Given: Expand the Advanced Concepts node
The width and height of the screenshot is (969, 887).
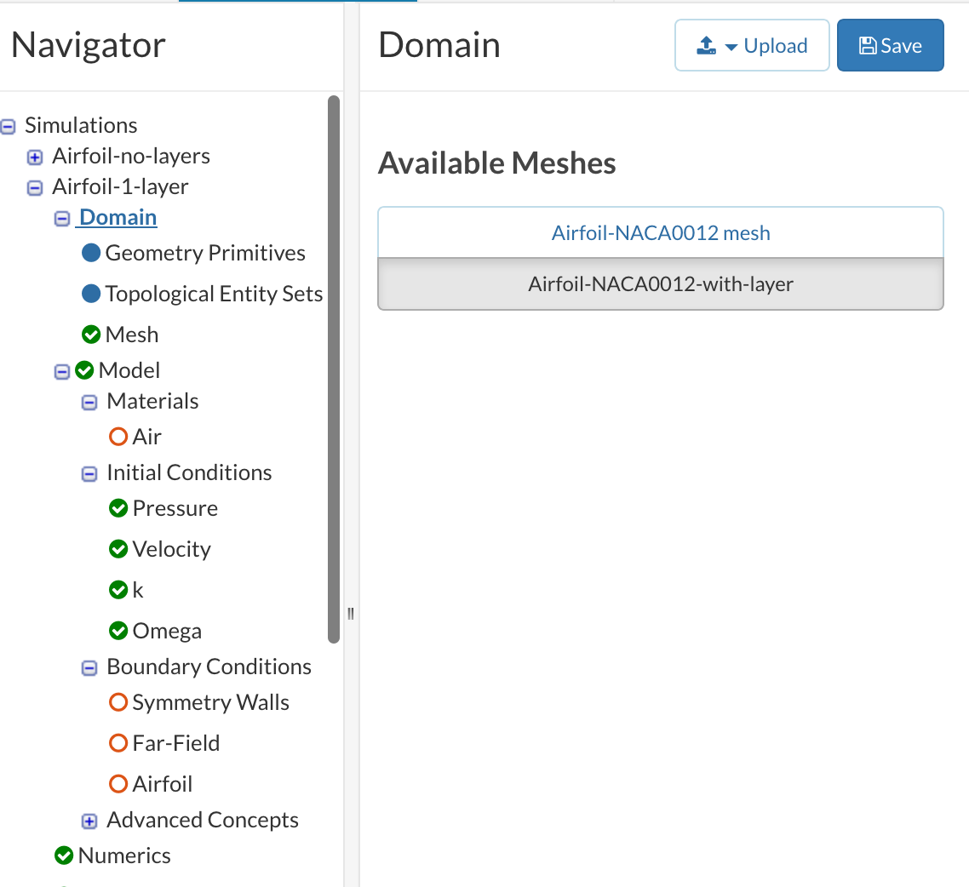Looking at the screenshot, I should pyautogui.click(x=89, y=821).
